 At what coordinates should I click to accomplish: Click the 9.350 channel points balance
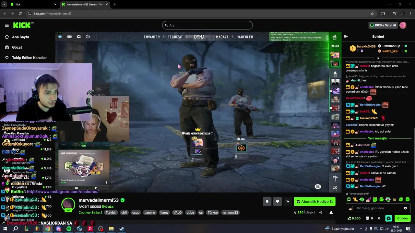354,218
